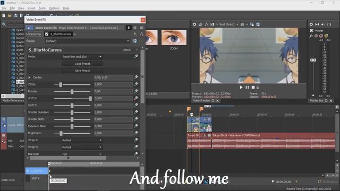Toggle animation for Brightness parameter

pos(136,133)
